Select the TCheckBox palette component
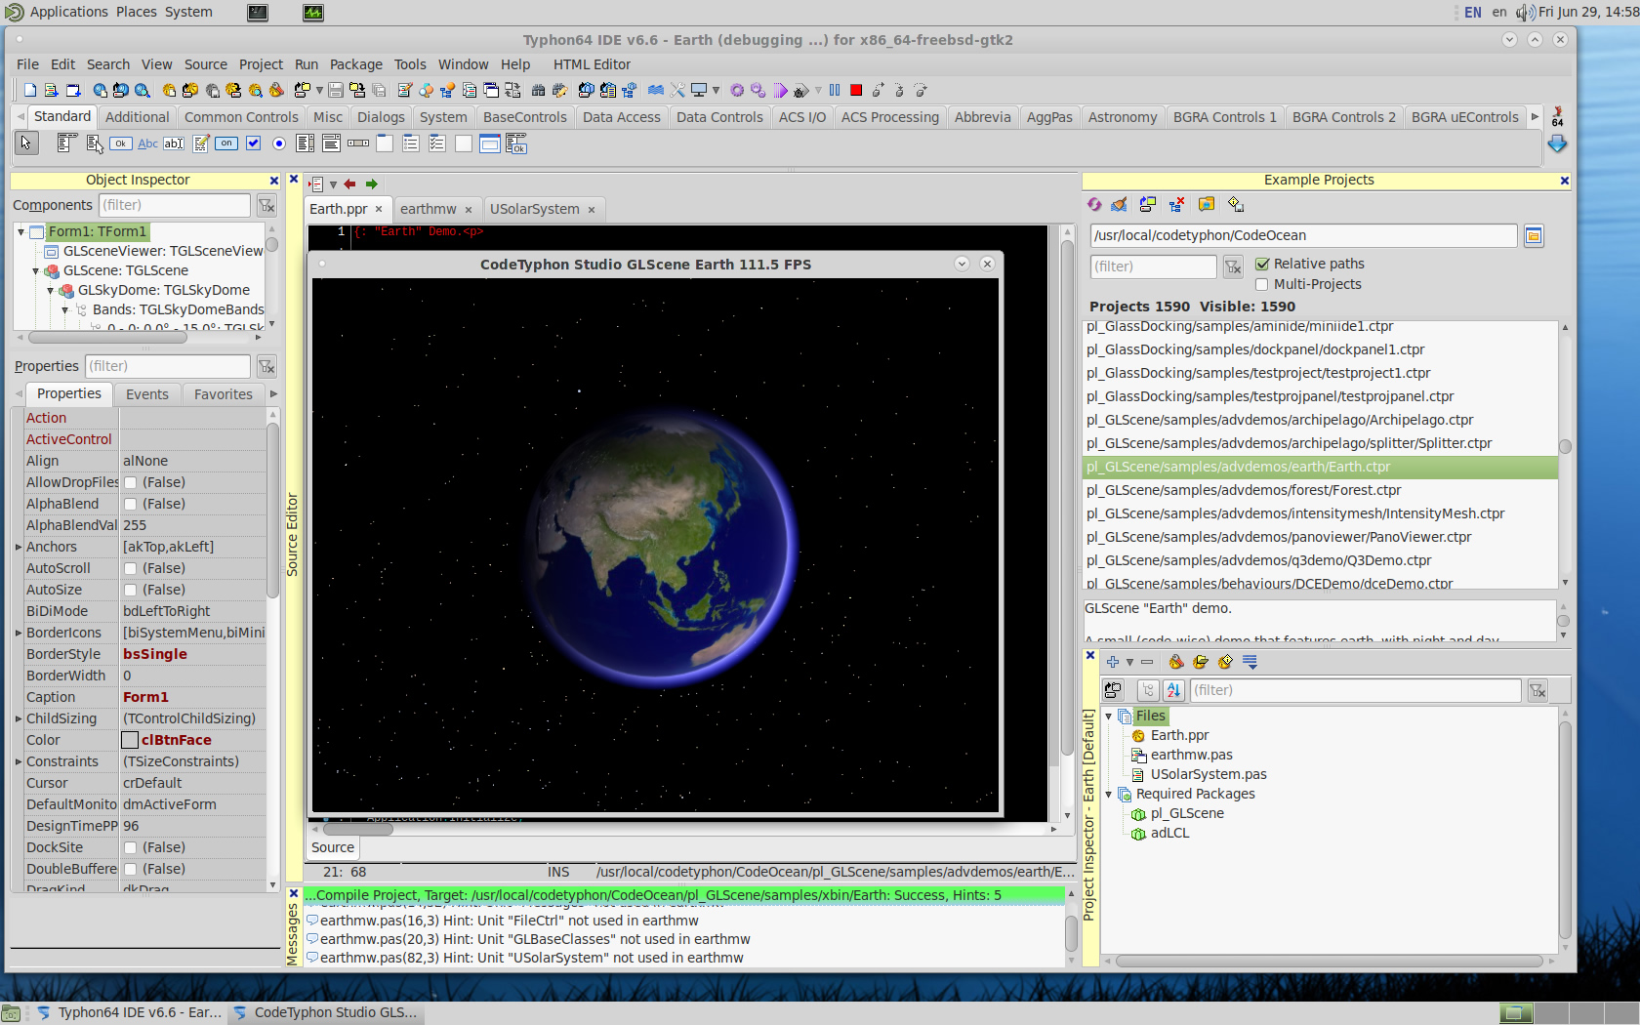 pos(253,143)
